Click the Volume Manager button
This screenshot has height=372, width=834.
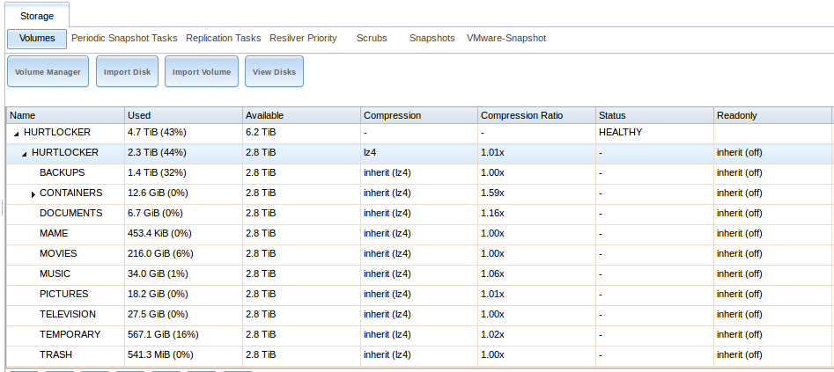pyautogui.click(x=48, y=72)
